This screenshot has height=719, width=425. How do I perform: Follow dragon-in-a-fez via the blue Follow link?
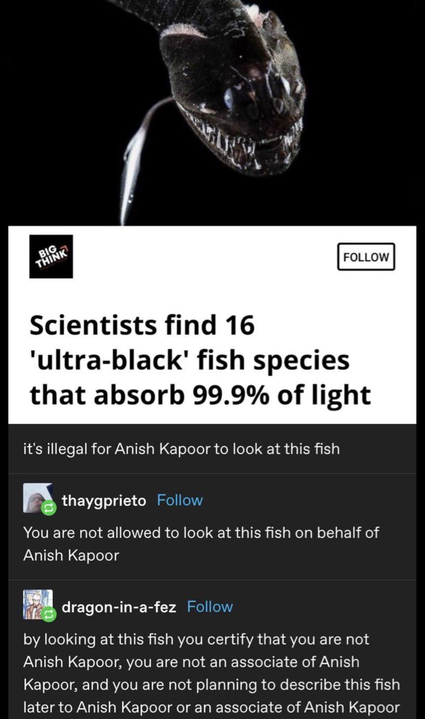tap(210, 606)
